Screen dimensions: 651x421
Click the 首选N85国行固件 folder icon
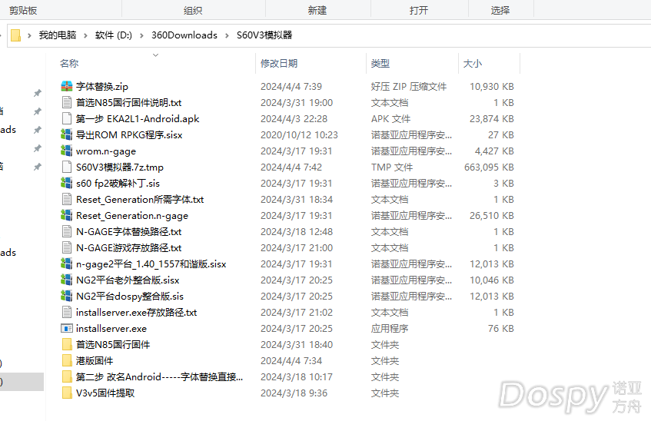point(66,344)
